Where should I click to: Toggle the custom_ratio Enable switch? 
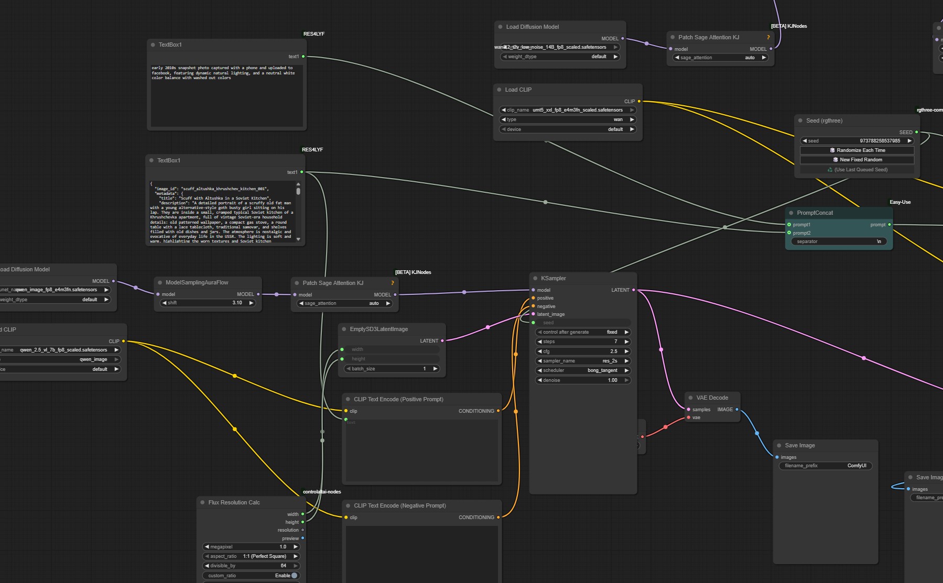pyautogui.click(x=294, y=575)
